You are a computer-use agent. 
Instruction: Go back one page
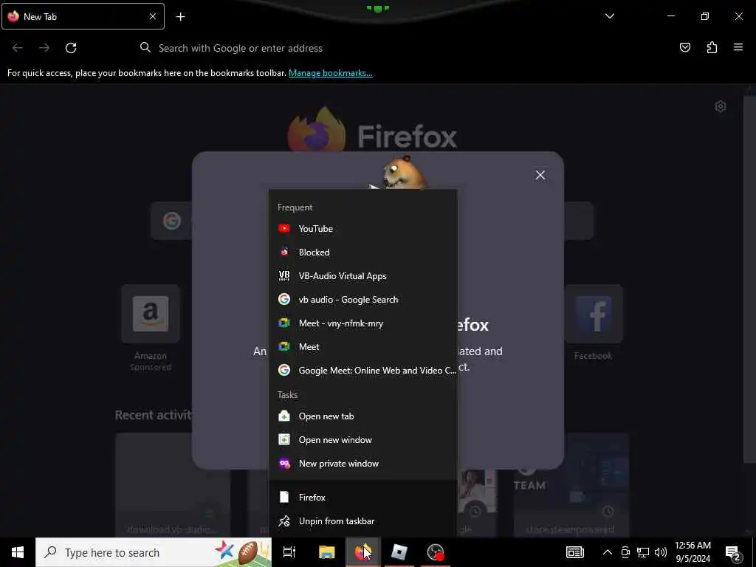(x=18, y=48)
